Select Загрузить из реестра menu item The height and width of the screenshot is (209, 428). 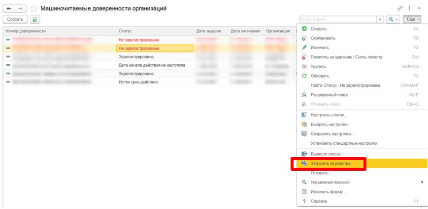coord(328,163)
